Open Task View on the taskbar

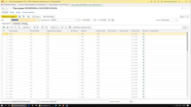coord(9,106)
